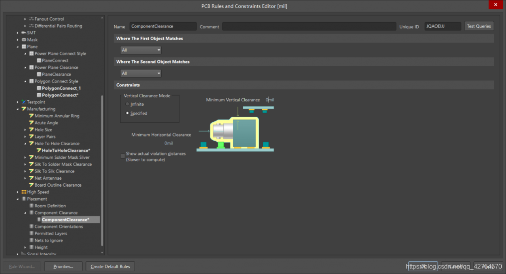Select the Specified vertical clearance mode
This screenshot has width=506, height=274.
(127, 113)
